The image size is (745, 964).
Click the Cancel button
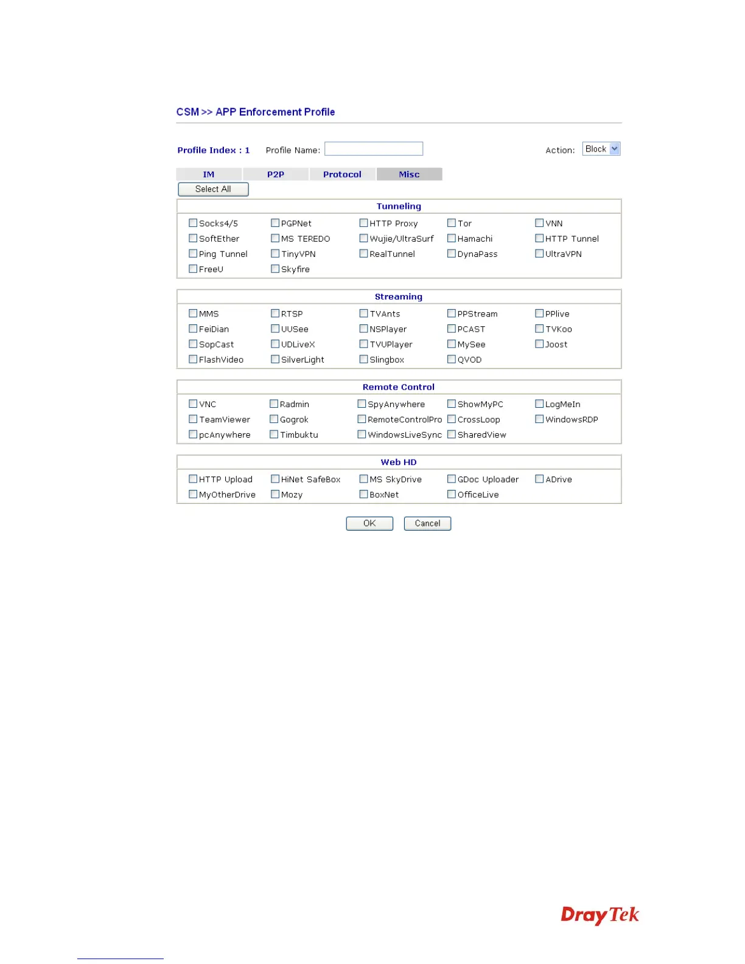coord(427,523)
